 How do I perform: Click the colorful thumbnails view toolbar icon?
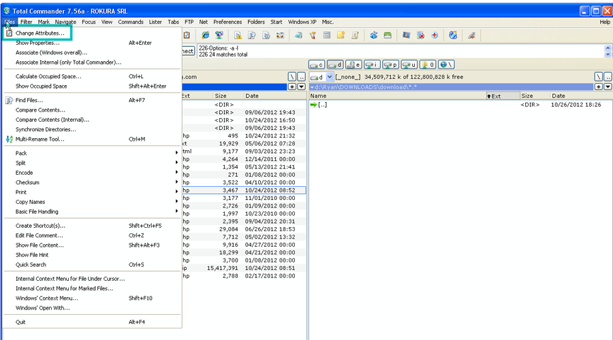point(280,35)
